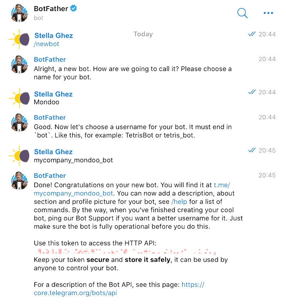Open the /newbot command link
Viewport: 286px width, 304px height.
tap(46, 44)
